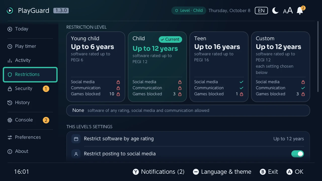
Task: Click the Exit footer button
Action: 269,172
